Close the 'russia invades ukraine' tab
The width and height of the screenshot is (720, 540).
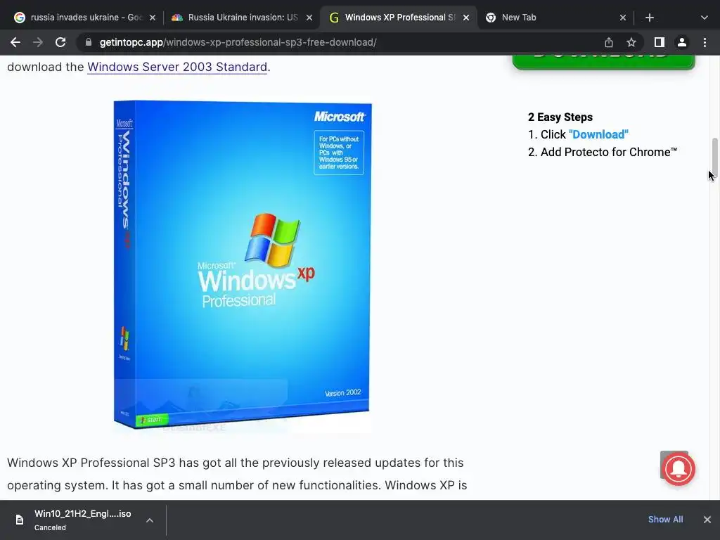point(153,18)
